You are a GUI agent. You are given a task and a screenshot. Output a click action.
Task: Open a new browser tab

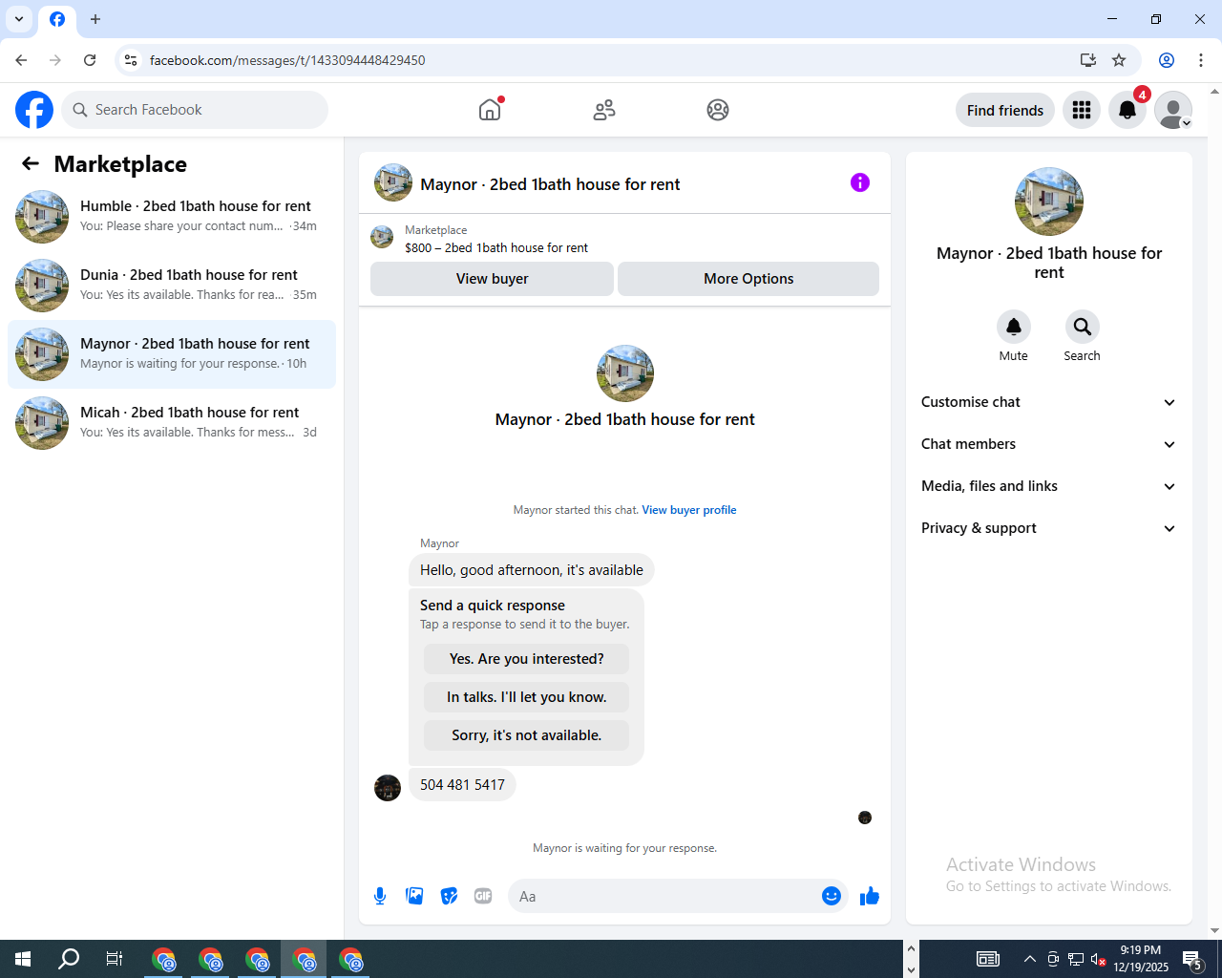click(x=95, y=19)
